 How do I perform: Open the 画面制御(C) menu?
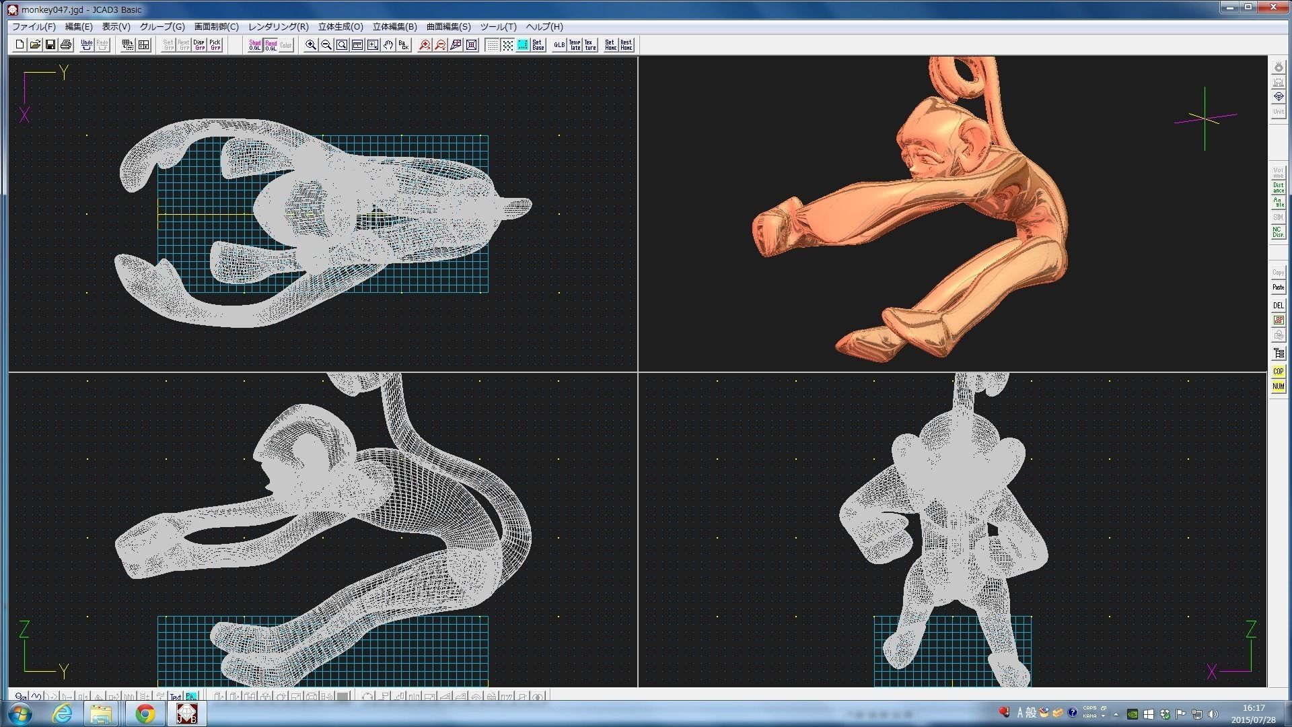[x=217, y=27]
